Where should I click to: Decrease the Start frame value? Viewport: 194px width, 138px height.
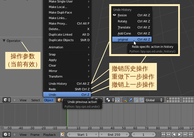coord(69,135)
